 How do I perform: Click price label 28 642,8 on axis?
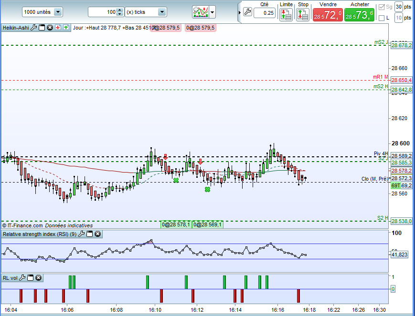pyautogui.click(x=402, y=90)
